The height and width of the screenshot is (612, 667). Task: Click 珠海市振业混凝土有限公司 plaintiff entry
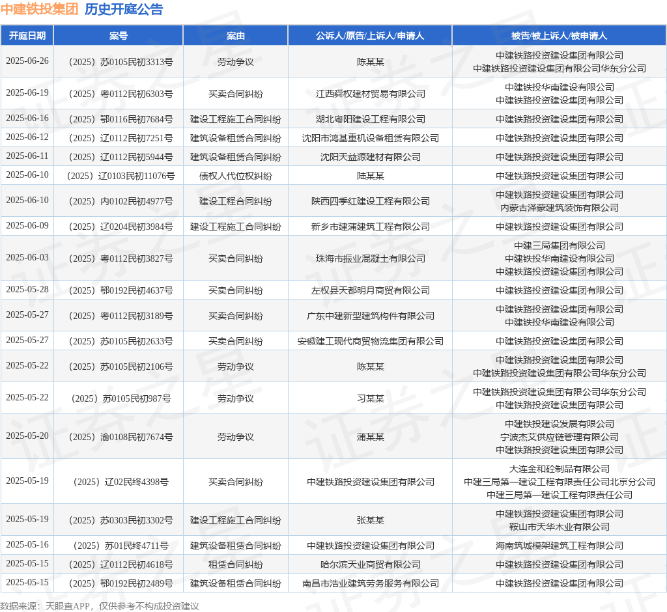click(x=371, y=258)
